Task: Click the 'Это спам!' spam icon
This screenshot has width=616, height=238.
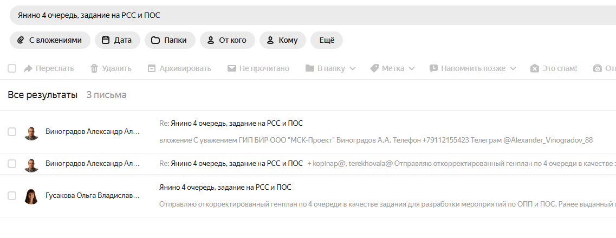Action: [535, 68]
